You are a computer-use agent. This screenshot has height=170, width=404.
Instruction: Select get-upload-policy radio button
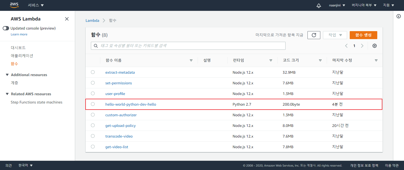click(93, 125)
